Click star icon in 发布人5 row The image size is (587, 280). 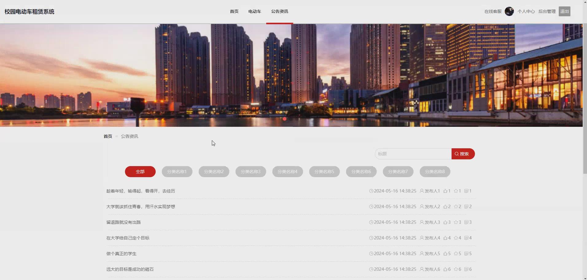456,254
